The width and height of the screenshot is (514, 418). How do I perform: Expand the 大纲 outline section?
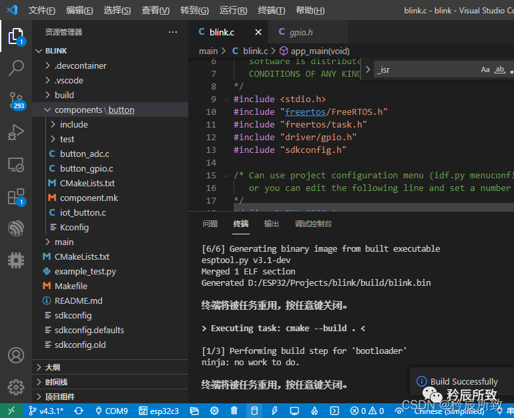coord(52,367)
